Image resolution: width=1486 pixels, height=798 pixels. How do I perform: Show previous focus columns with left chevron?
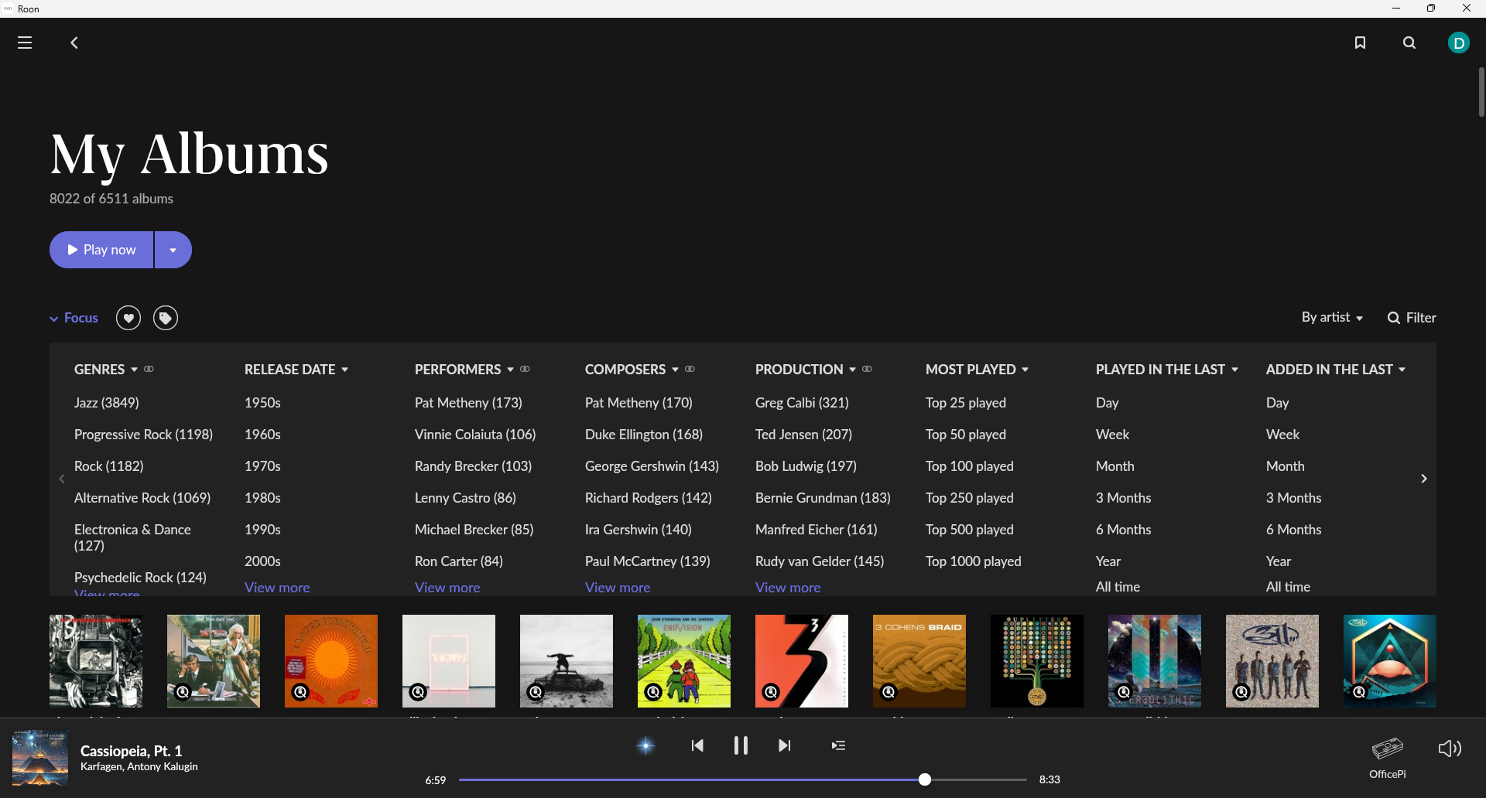pyautogui.click(x=62, y=479)
